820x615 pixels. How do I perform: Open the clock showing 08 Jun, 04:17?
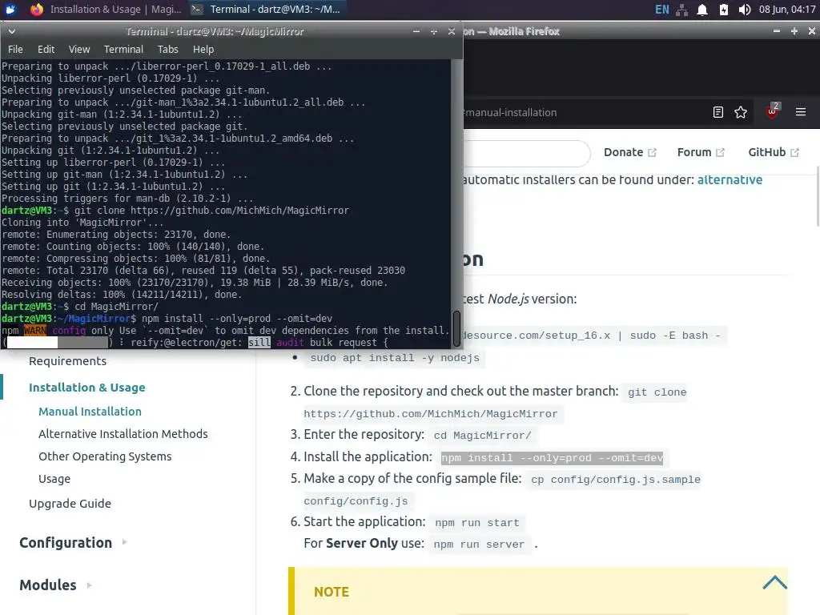[x=786, y=10]
